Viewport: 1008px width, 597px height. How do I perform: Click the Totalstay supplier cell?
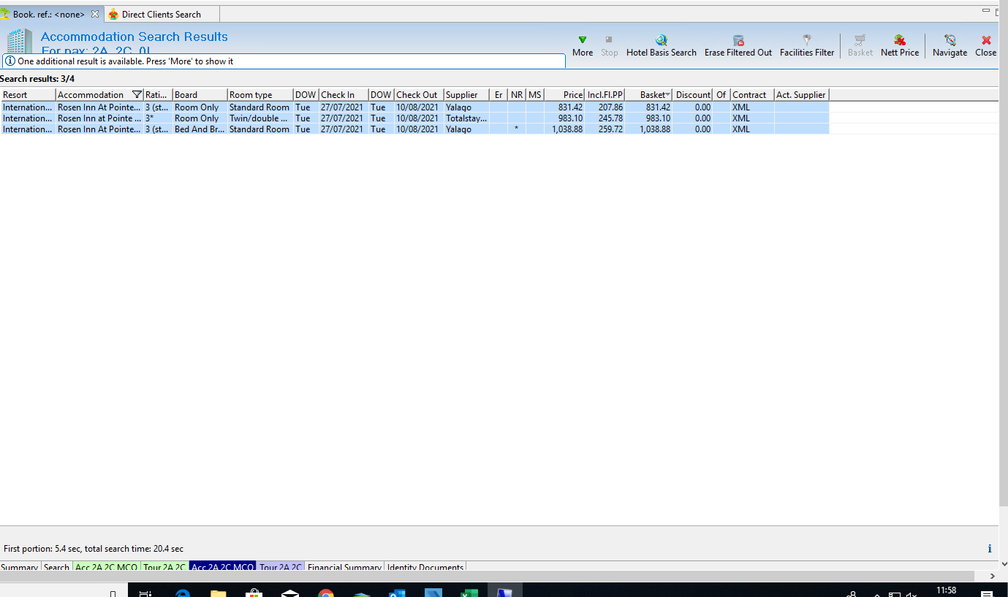(466, 118)
